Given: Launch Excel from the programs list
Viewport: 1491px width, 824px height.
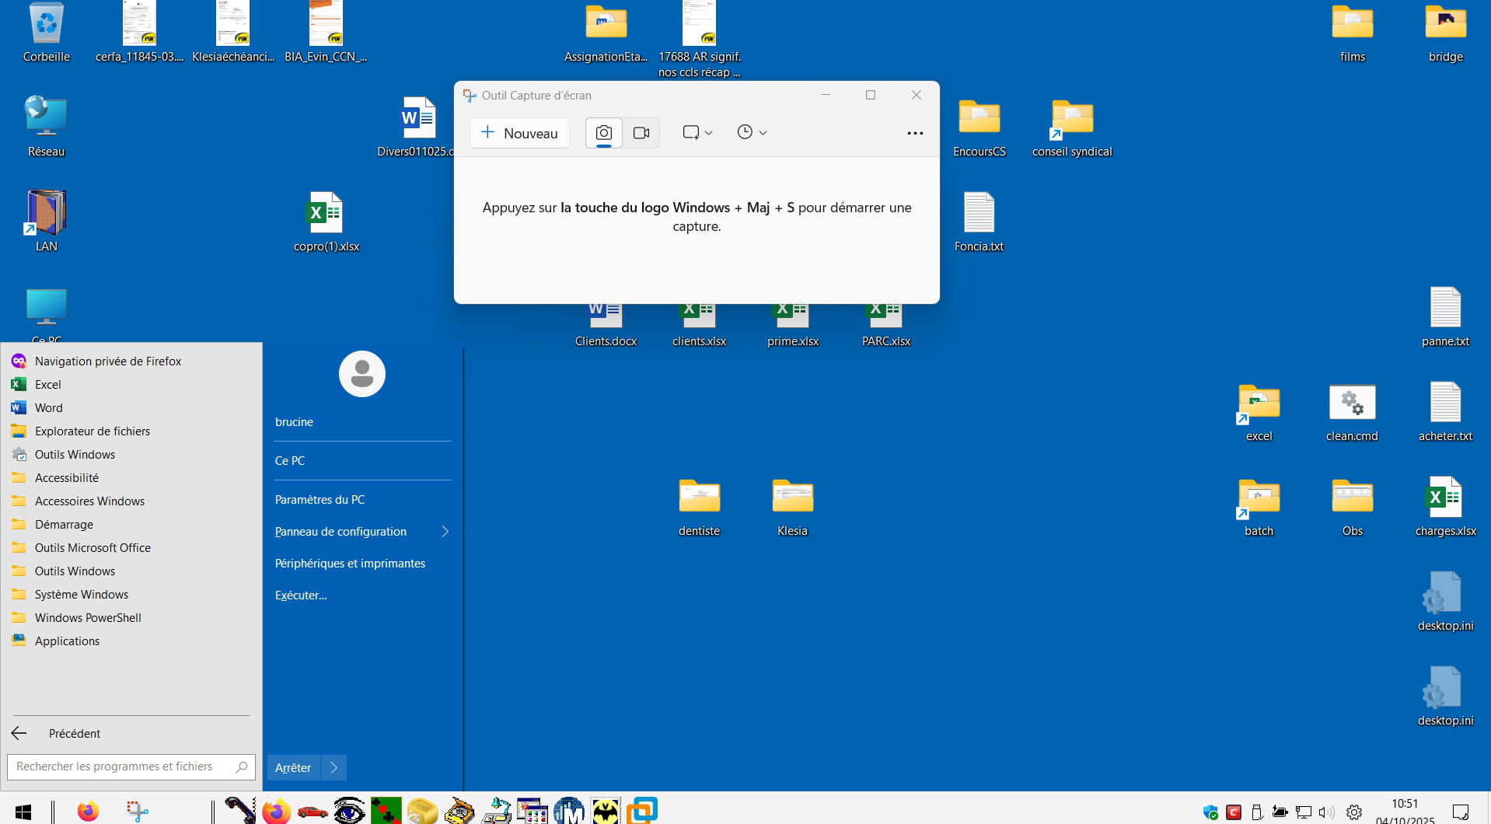Looking at the screenshot, I should pos(47,385).
